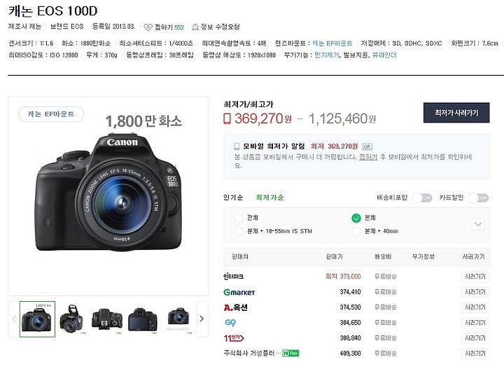Select the first front-view camera thumbnail

(37, 319)
